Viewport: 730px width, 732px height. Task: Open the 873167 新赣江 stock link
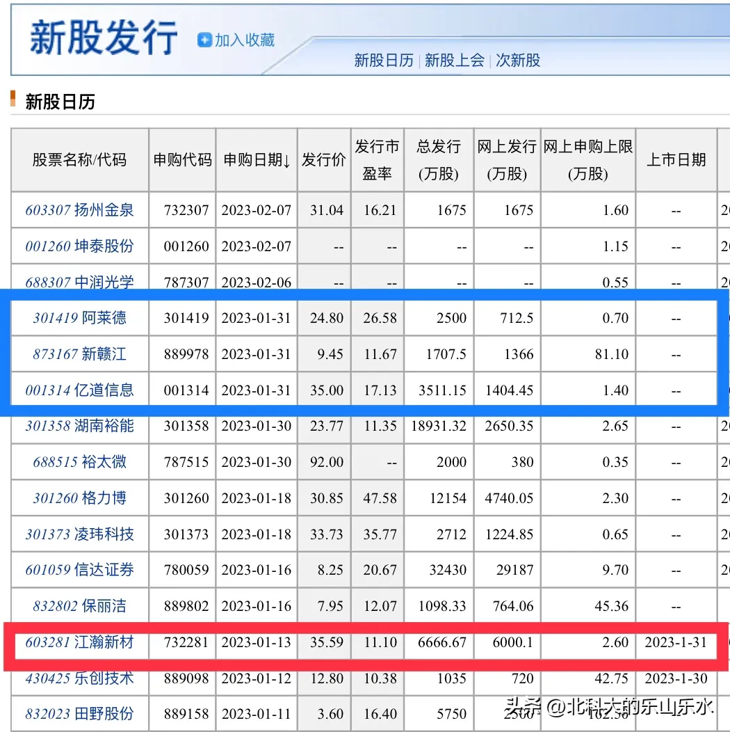pos(80,354)
